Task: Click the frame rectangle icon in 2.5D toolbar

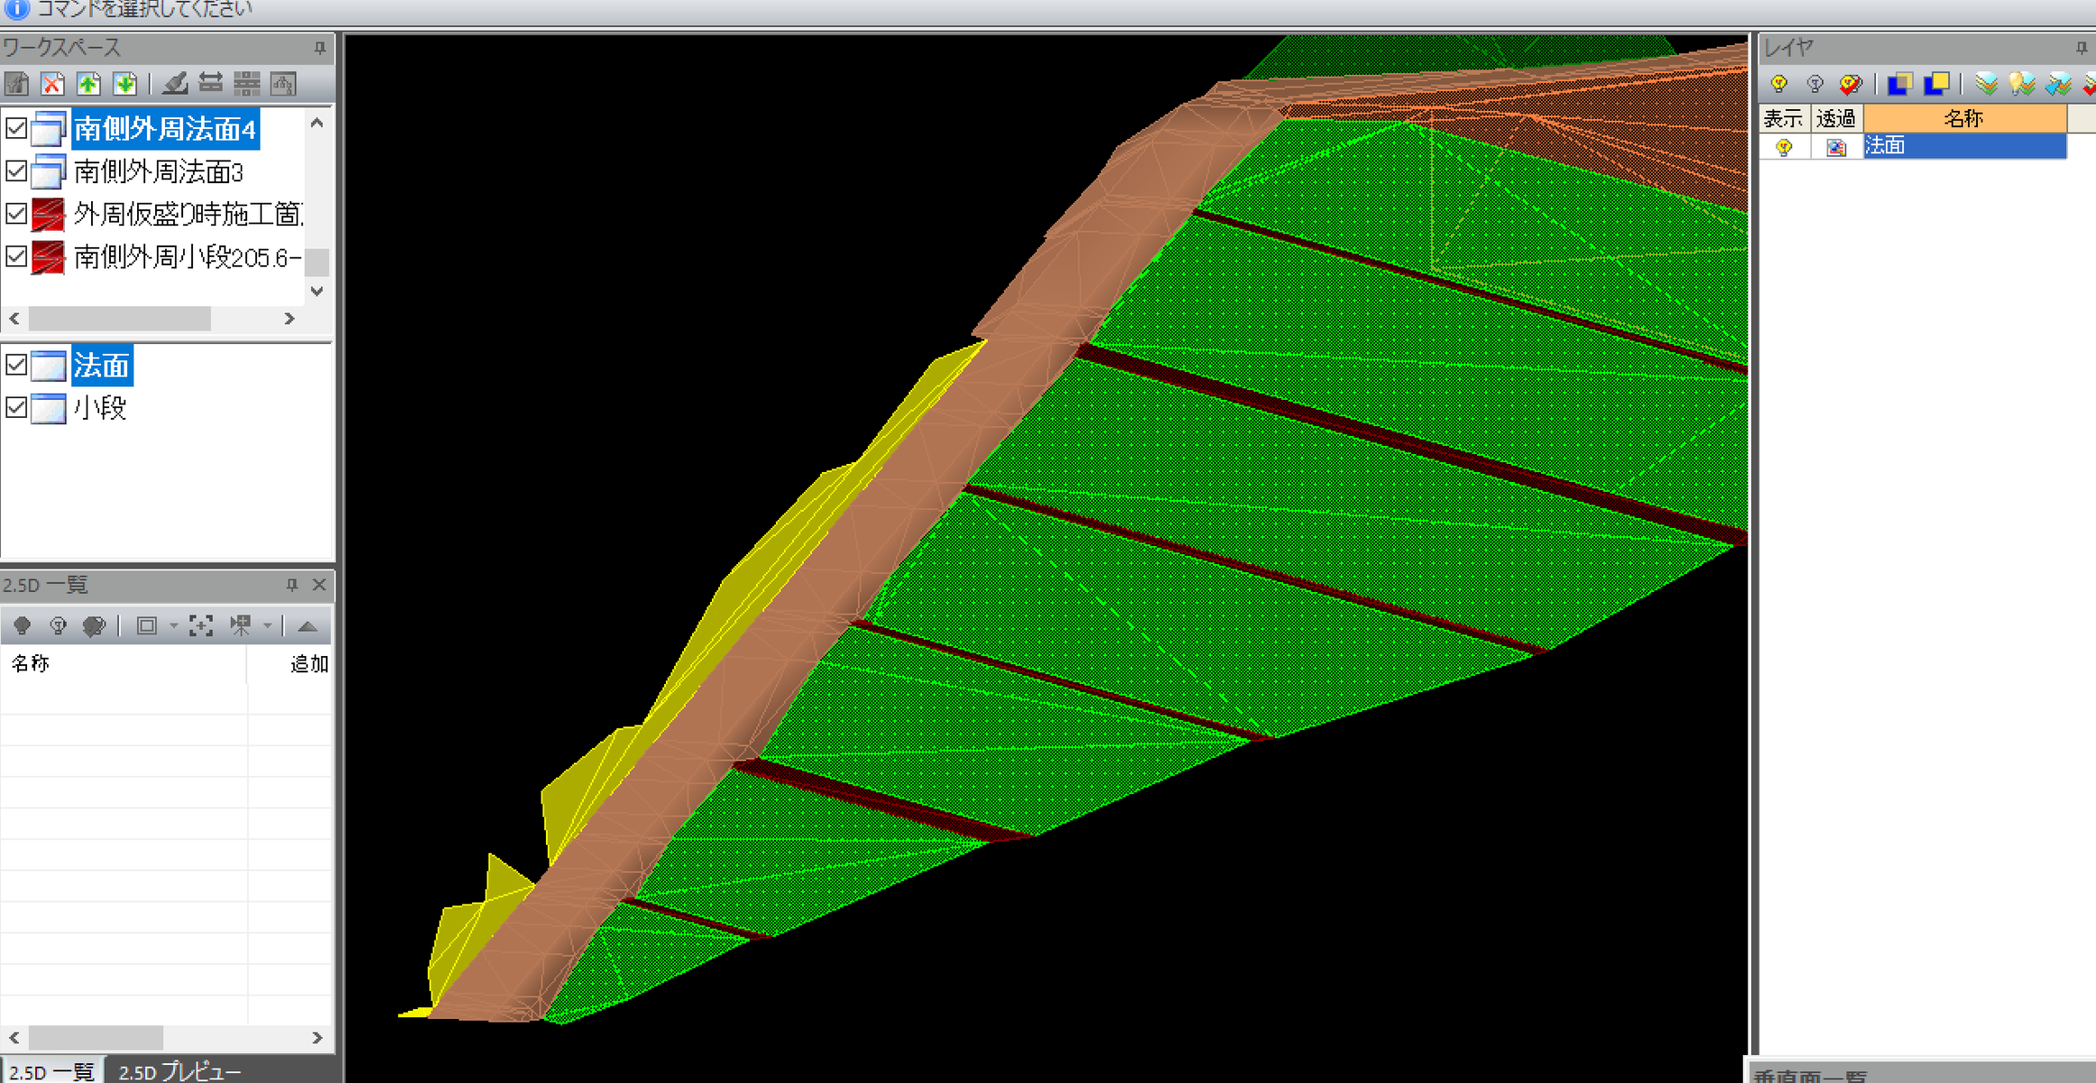Action: (x=146, y=625)
